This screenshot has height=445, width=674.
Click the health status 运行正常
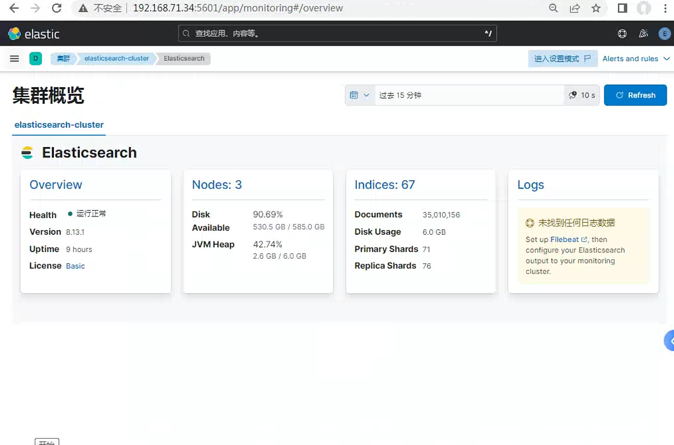[91, 213]
